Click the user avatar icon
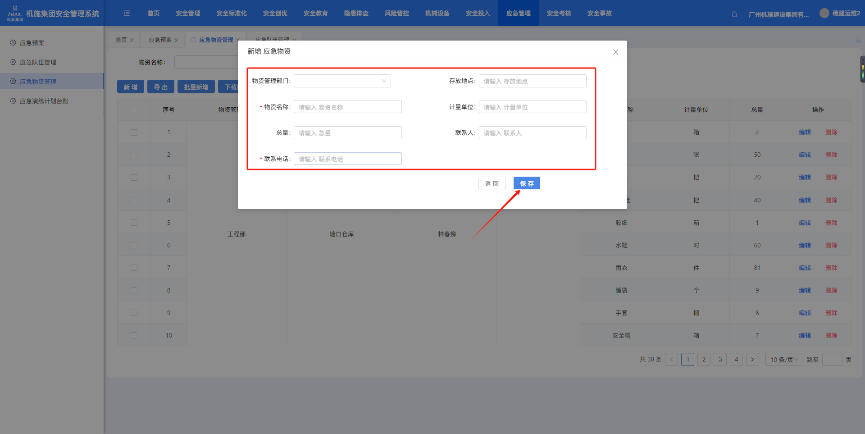 coord(824,13)
